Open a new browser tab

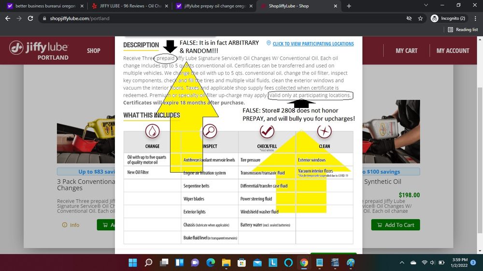(349, 6)
